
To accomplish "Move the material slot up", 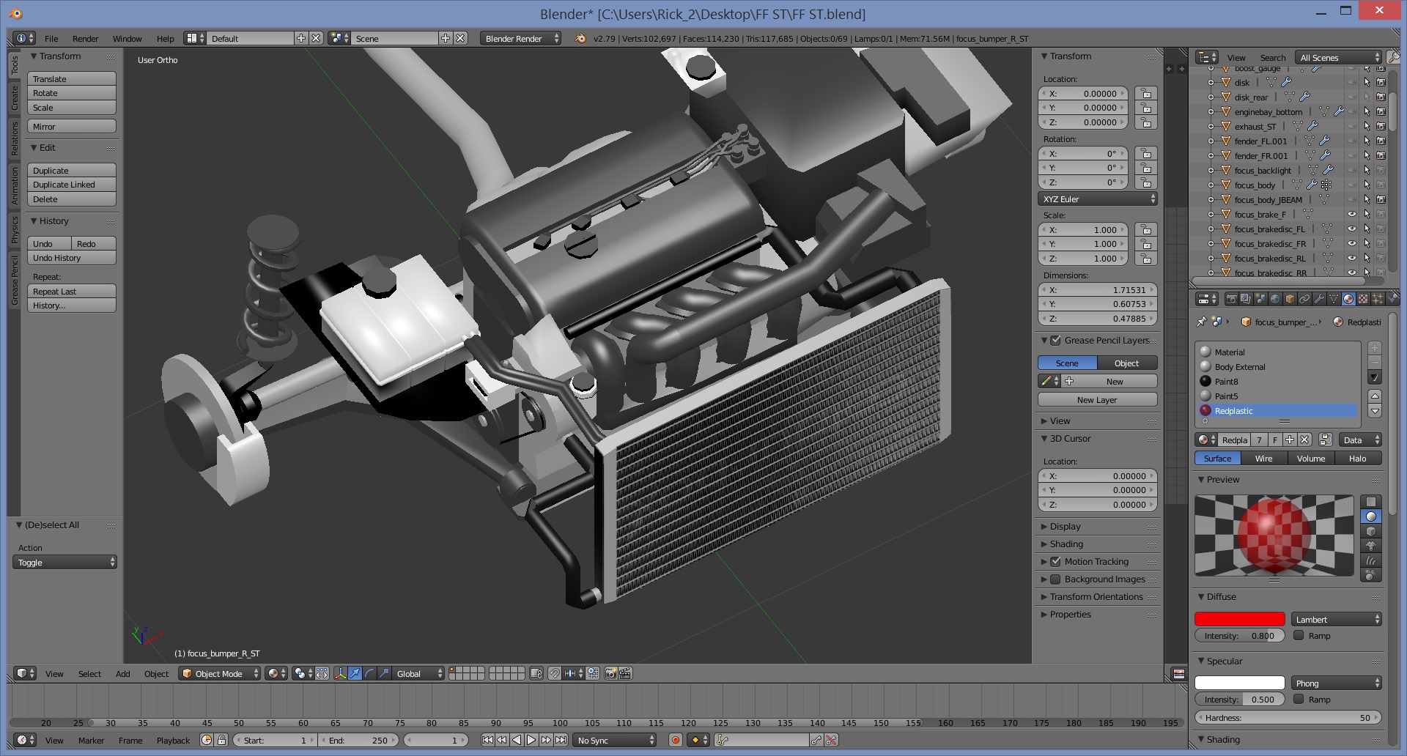I will coord(1375,396).
